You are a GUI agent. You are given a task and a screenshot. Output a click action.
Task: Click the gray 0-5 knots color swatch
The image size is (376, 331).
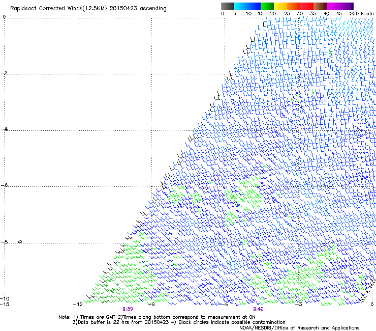(x=228, y=6)
